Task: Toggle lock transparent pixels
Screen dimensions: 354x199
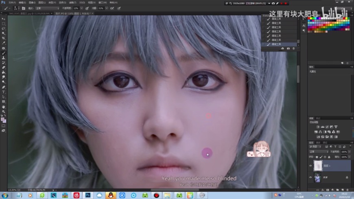Action: pos(317,157)
